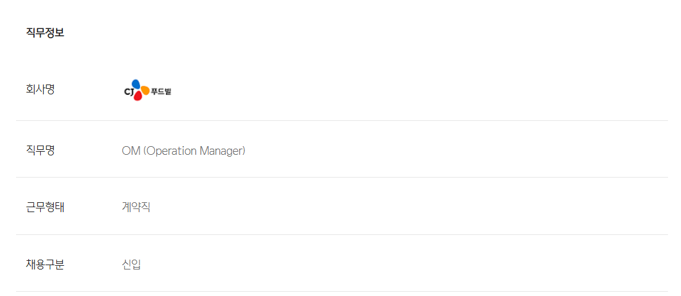
Task: Select the 직무정보 section heading
Action: coord(45,33)
